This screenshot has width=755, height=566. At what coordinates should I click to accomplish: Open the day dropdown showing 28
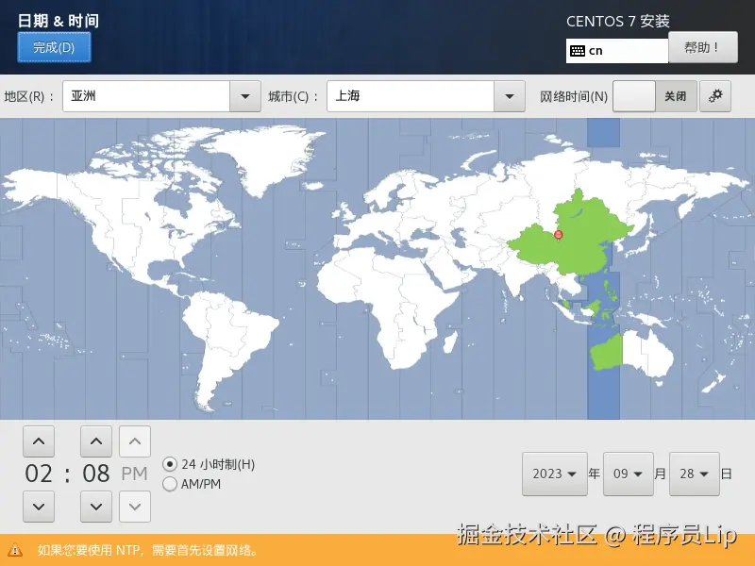[694, 474]
